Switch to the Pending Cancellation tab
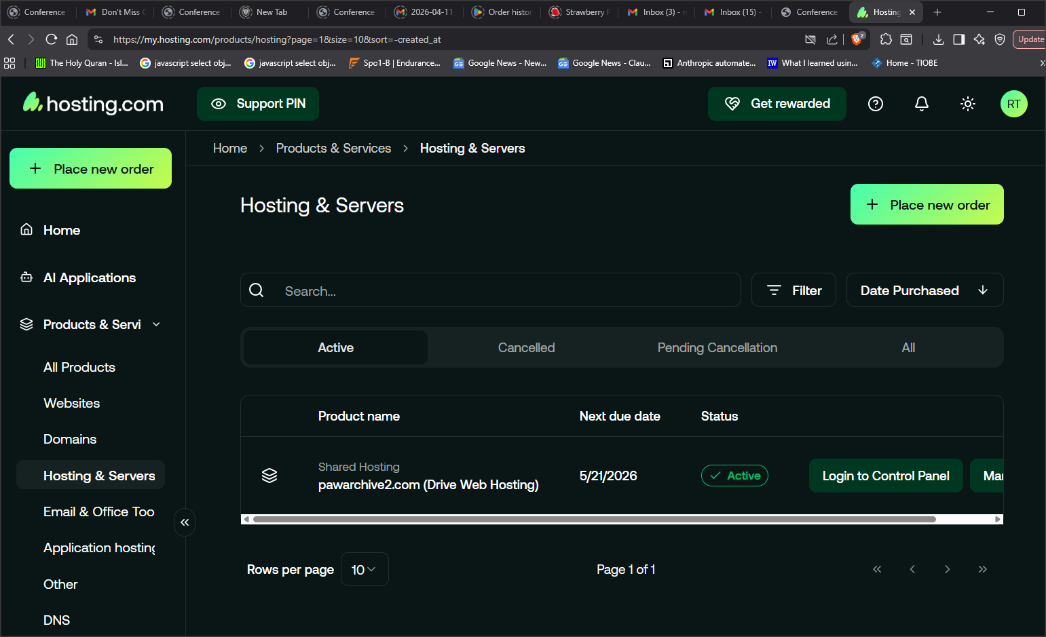Image resolution: width=1046 pixels, height=637 pixels. point(717,347)
